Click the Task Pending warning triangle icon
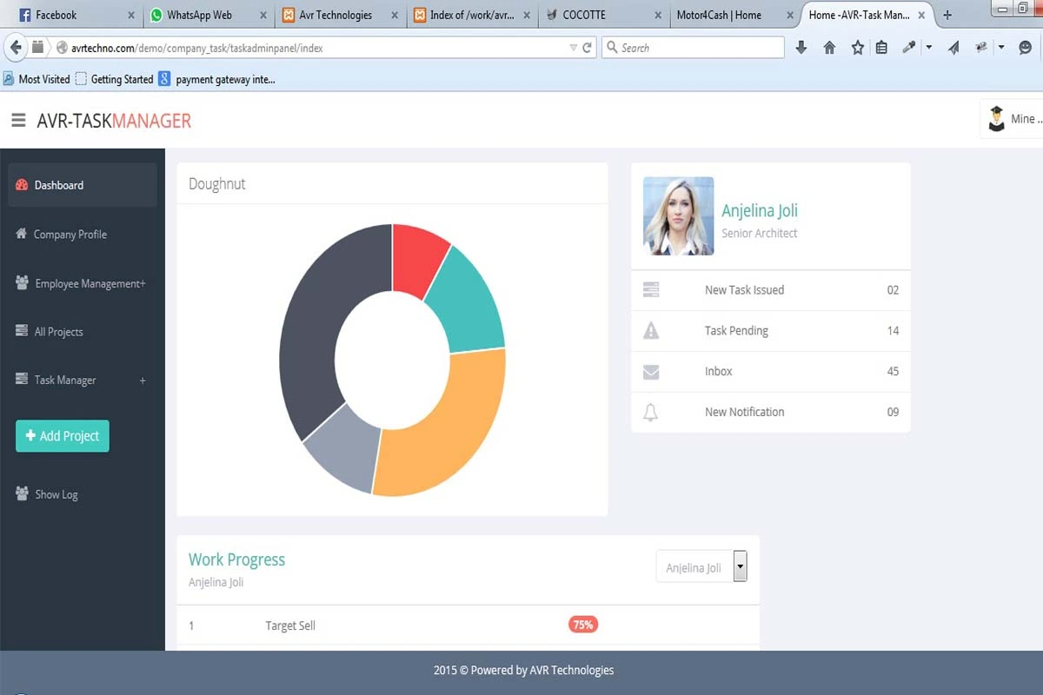This screenshot has height=695, width=1043. pyautogui.click(x=650, y=330)
